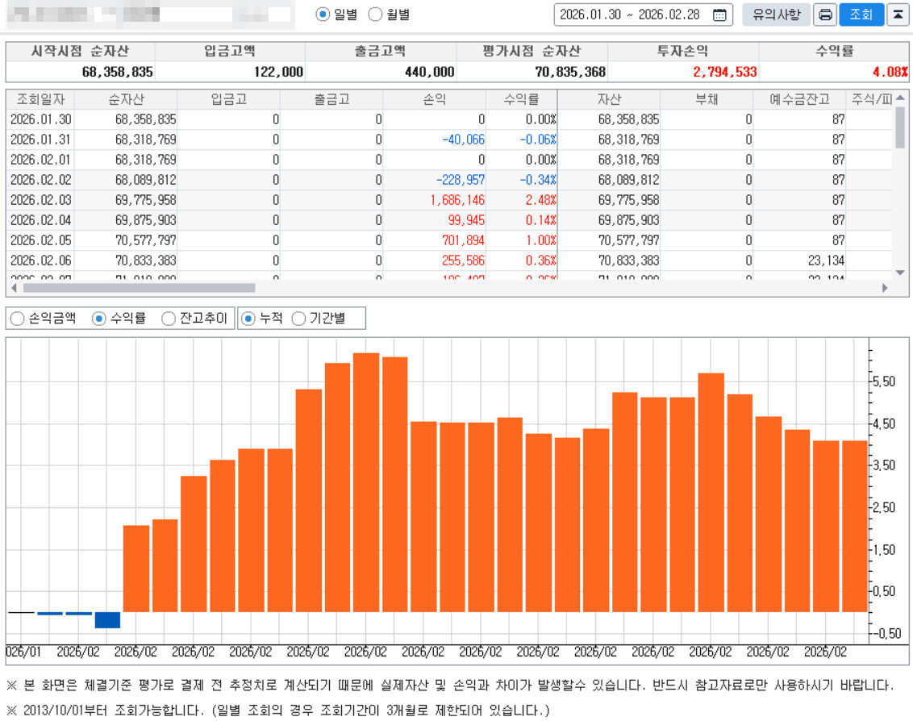The height and width of the screenshot is (721, 913).
Task: Select the 누적 radio option
Action: click(x=249, y=319)
